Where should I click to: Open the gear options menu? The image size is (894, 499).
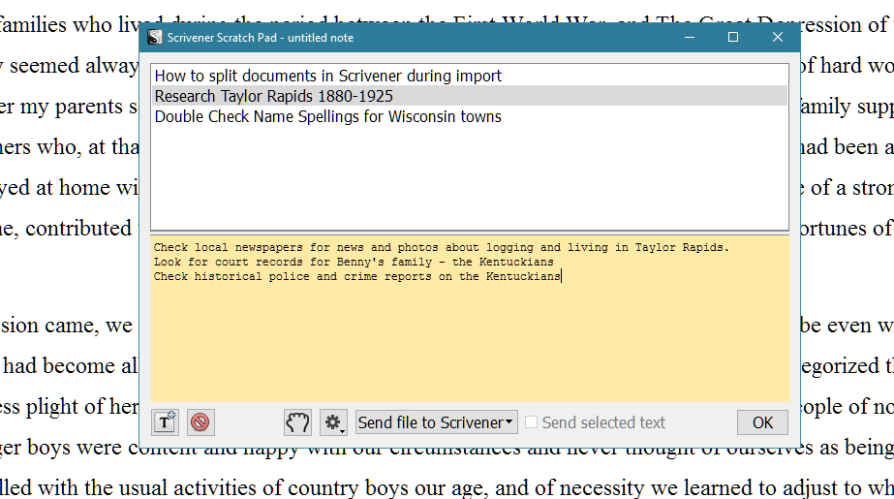pyautogui.click(x=333, y=422)
